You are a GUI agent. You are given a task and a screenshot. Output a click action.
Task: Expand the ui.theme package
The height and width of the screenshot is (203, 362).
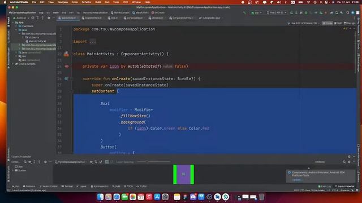[x=23, y=37]
